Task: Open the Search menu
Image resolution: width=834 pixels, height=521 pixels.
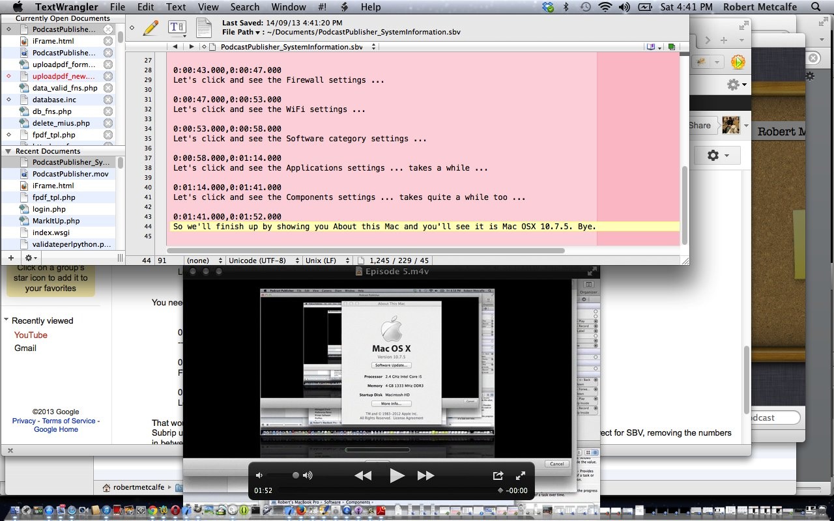Action: click(x=245, y=7)
